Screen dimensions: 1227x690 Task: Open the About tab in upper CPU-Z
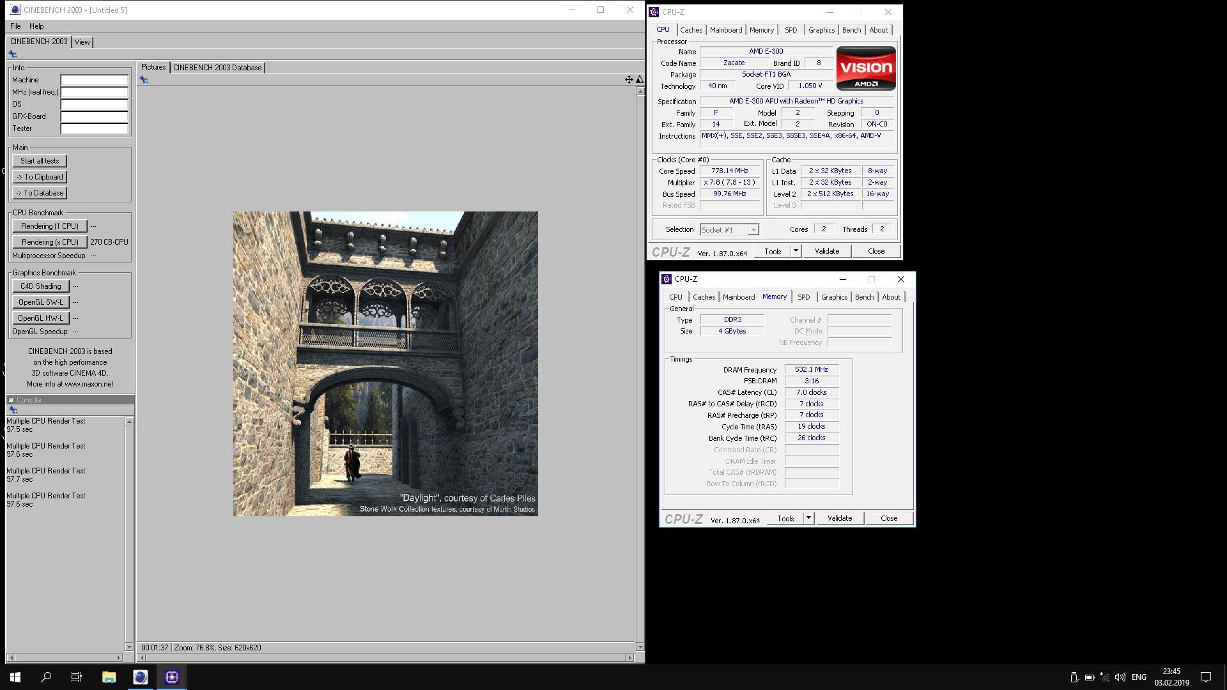tap(878, 30)
